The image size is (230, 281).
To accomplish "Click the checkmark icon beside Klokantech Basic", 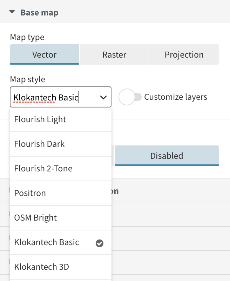I will 100,243.
